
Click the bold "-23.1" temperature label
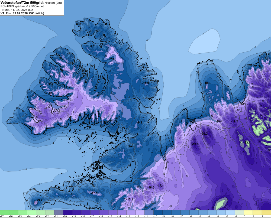pyautogui.click(x=247, y=142)
